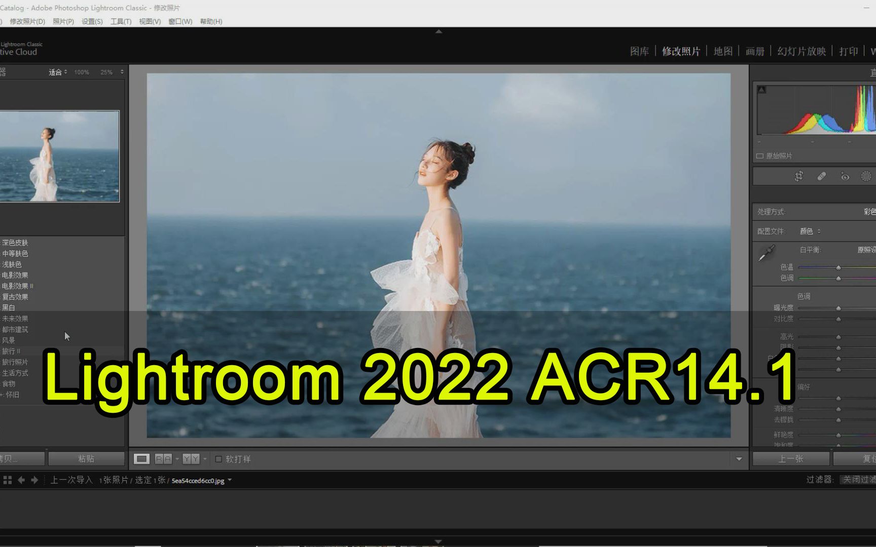Viewport: 876px width, 547px height.
Task: Apply the 电影效果 II preset
Action: tap(18, 286)
